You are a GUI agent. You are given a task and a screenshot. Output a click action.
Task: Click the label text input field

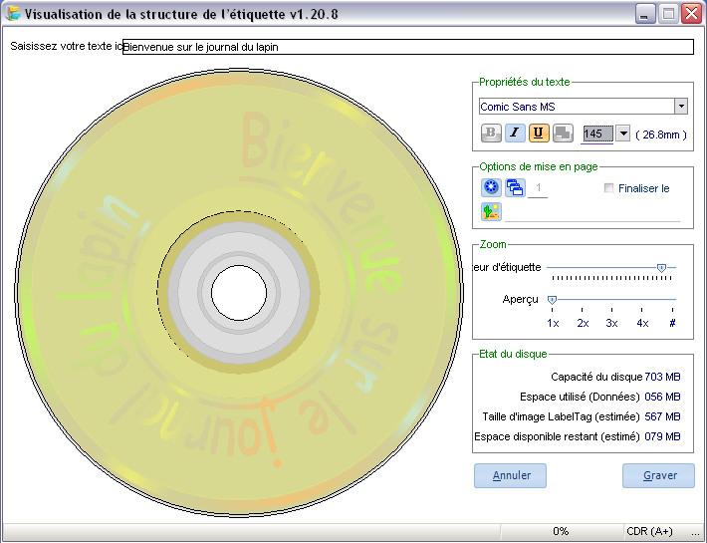point(408,47)
